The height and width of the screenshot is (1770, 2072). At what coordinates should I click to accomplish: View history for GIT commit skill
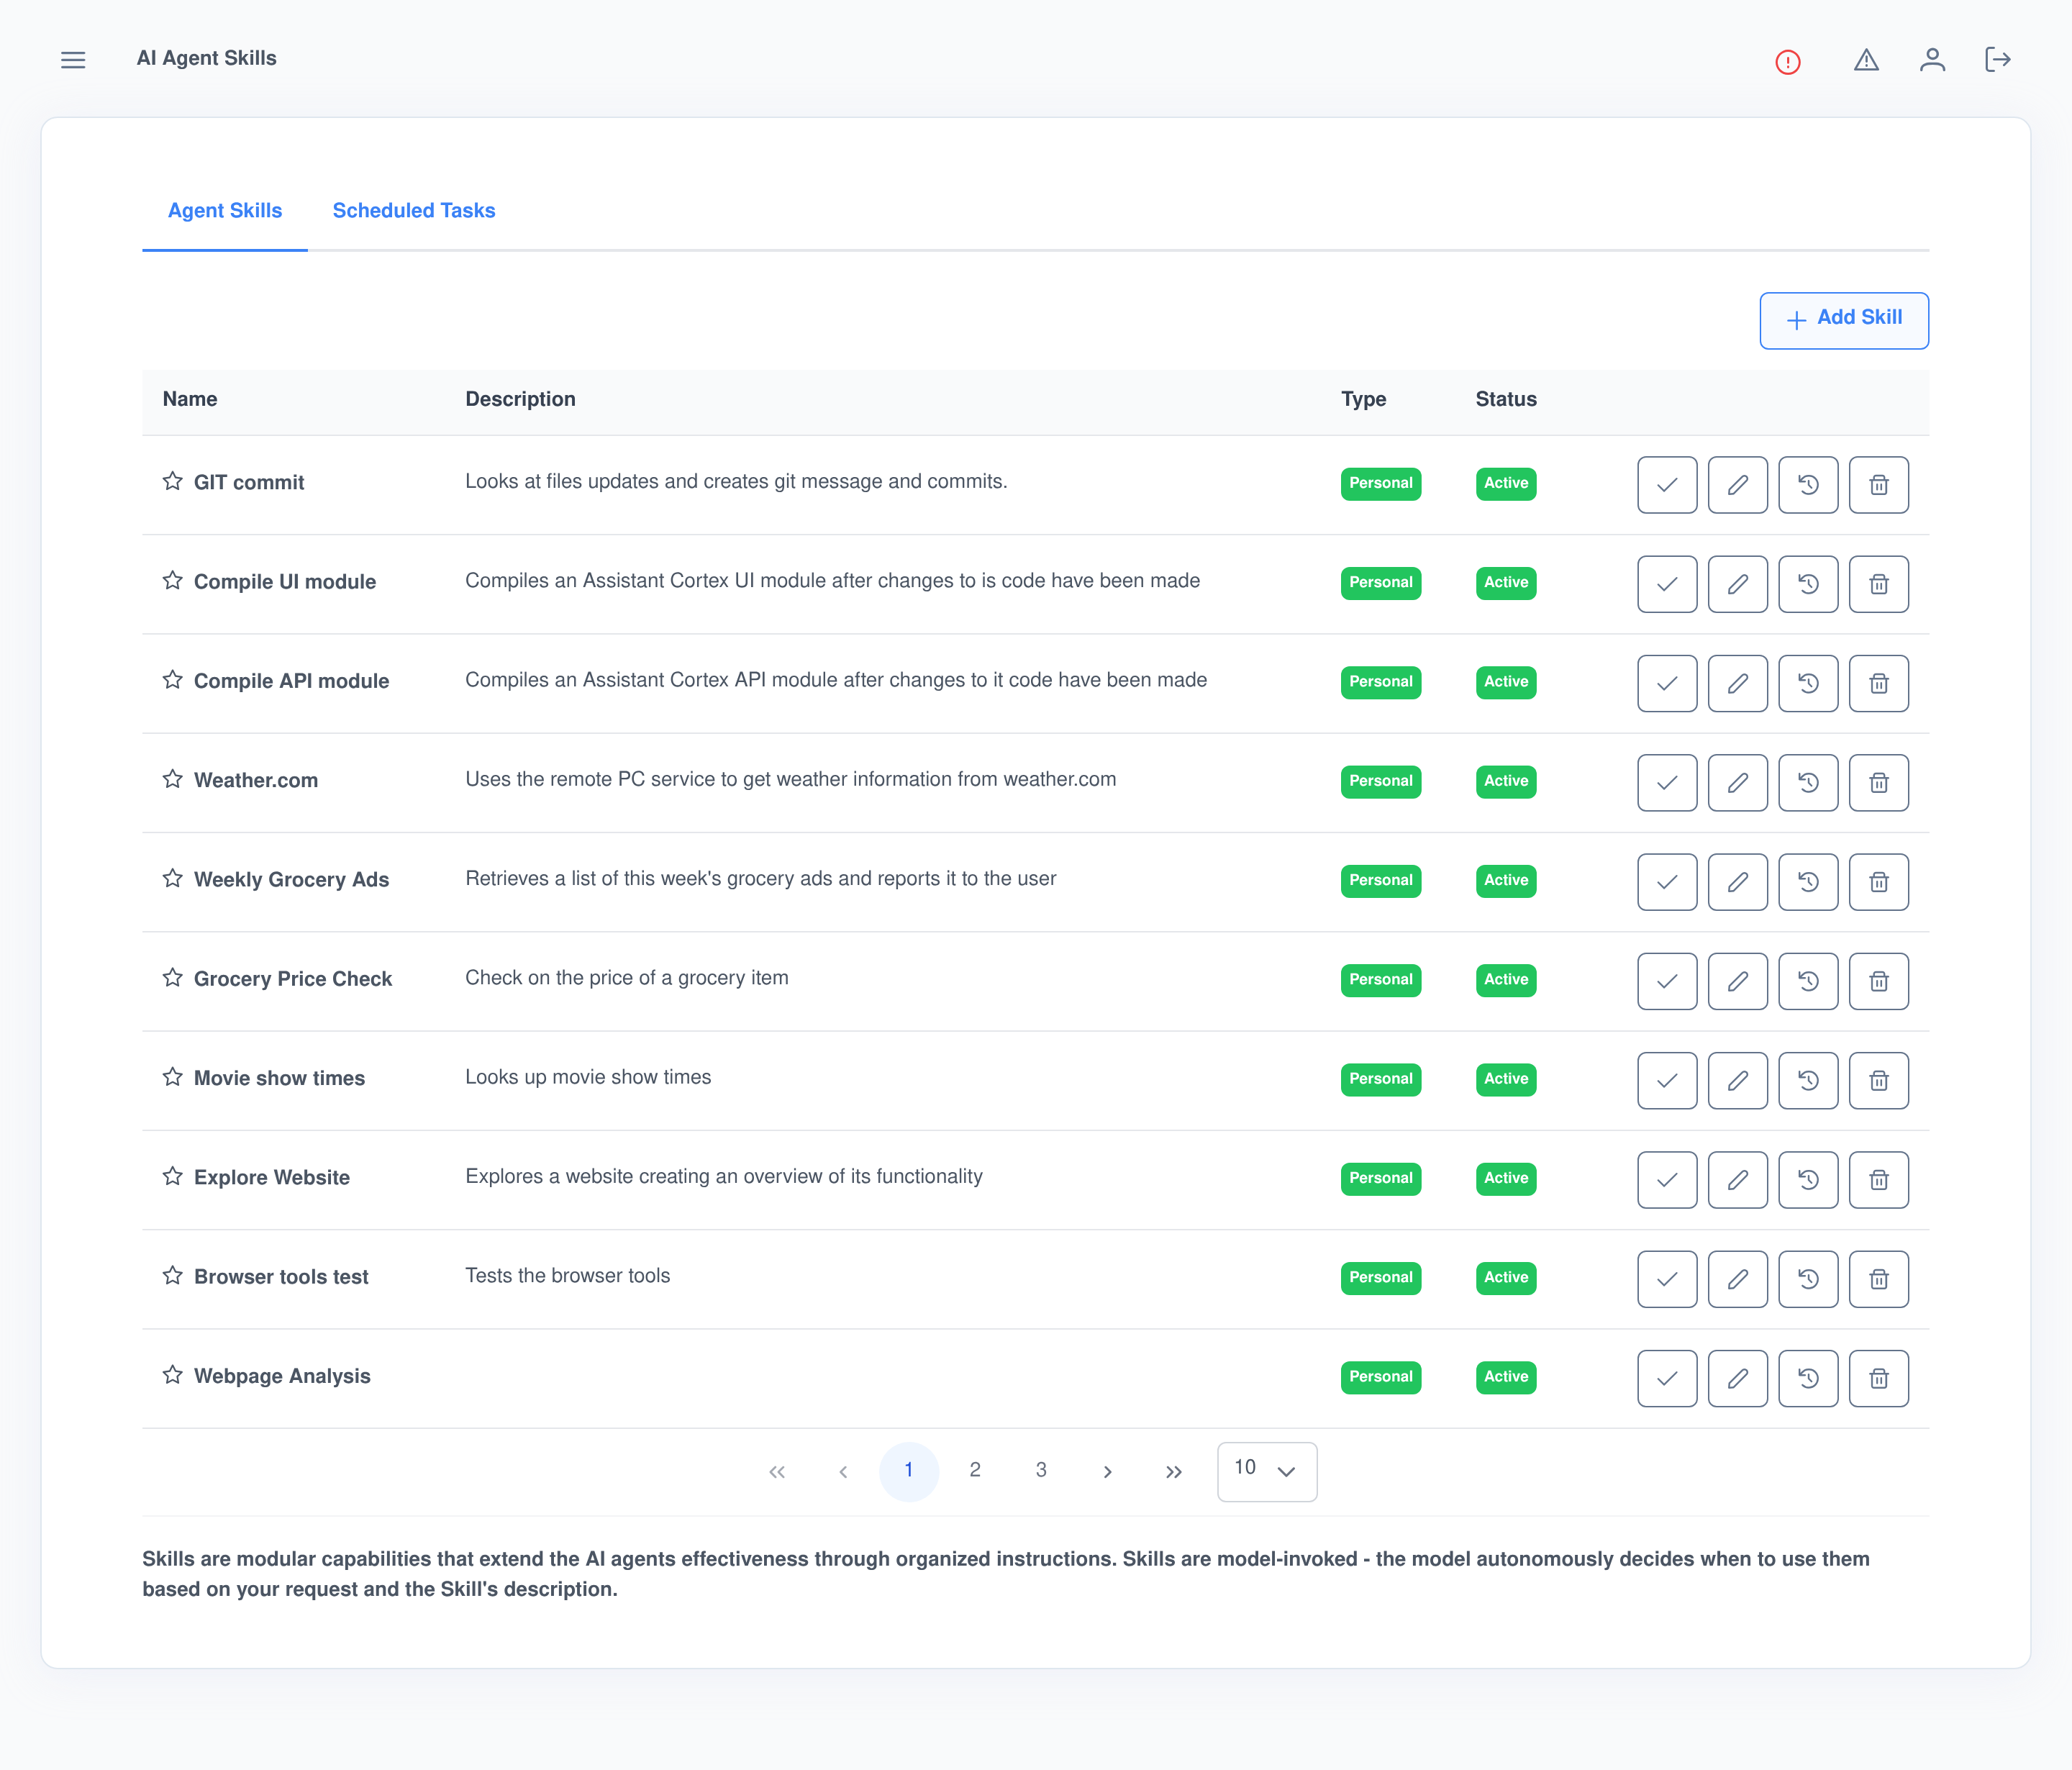(1808, 485)
